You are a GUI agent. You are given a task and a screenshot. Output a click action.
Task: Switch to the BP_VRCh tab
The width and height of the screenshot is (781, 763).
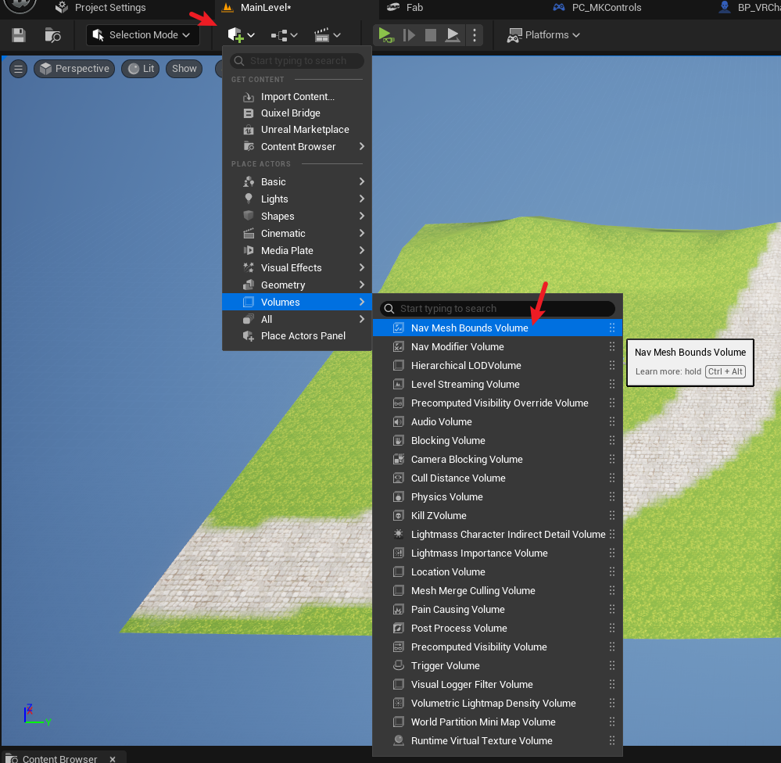(749, 8)
